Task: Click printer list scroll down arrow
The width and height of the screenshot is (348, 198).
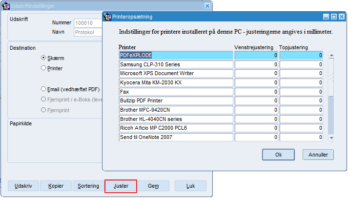Action: (331, 138)
